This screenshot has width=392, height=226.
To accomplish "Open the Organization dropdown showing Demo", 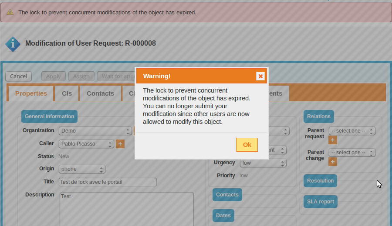I will tap(95, 131).
